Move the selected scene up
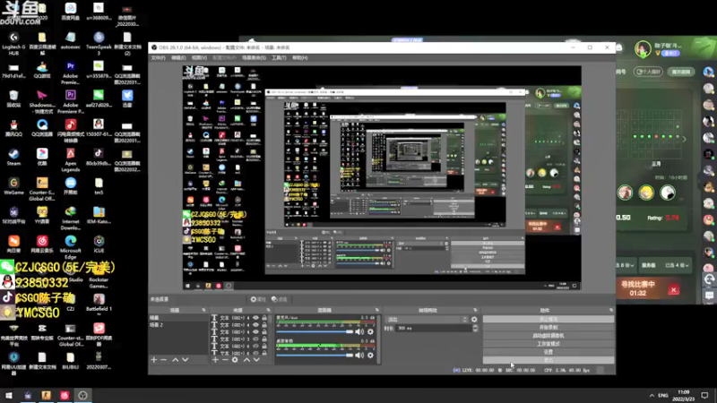This screenshot has width=717, height=403. (x=175, y=360)
